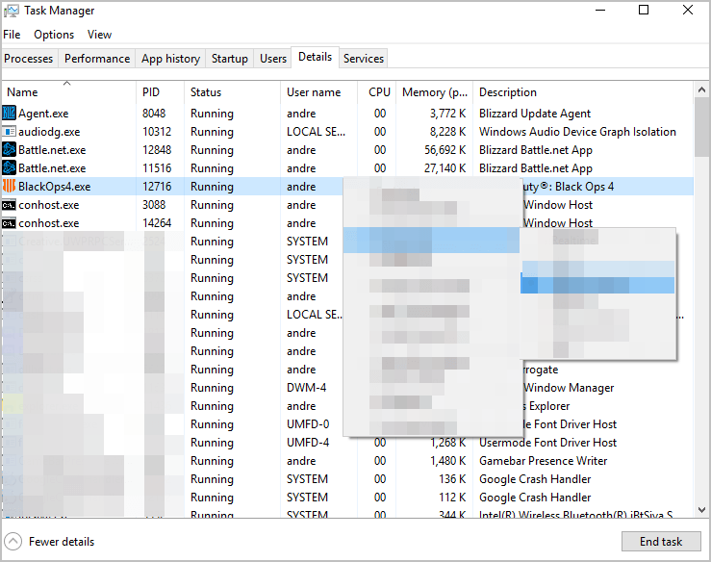This screenshot has width=711, height=562.
Task: Click the Task Manager title bar icon
Action: tap(11, 11)
